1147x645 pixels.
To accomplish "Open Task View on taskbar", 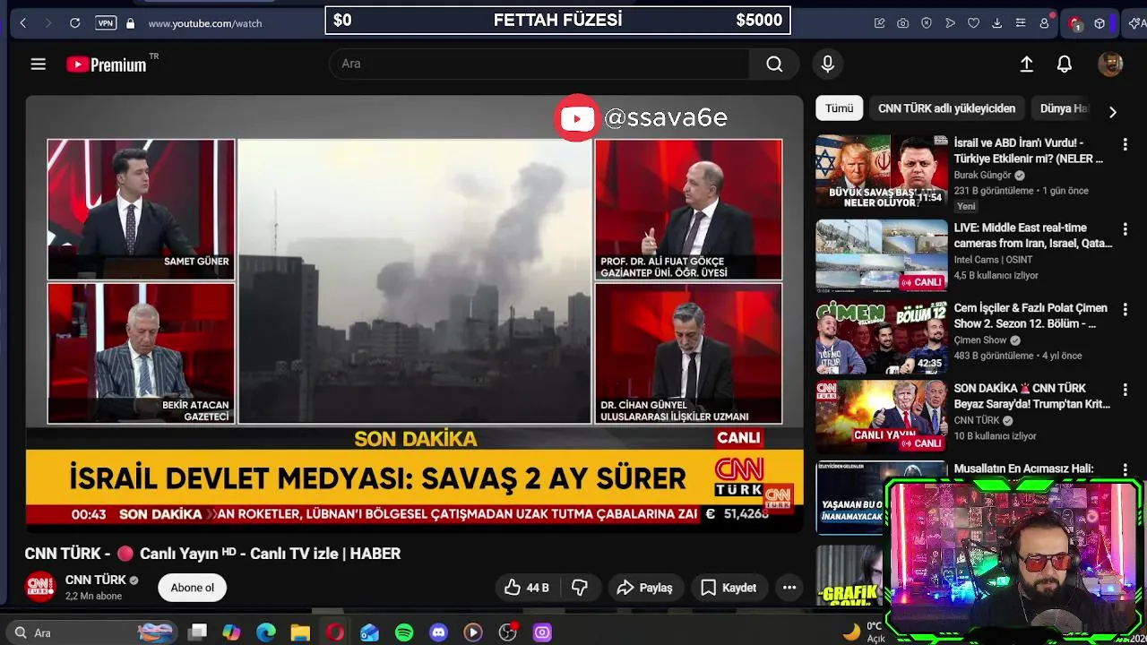I will [x=198, y=632].
